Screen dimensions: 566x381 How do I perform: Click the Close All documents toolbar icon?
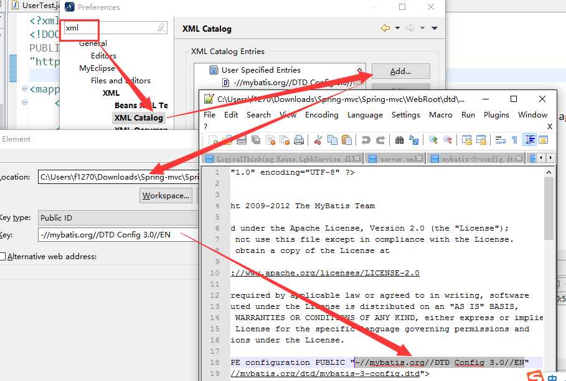pyautogui.click(x=285, y=140)
